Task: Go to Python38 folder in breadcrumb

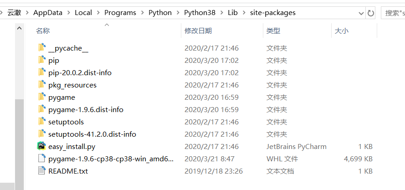Action: 200,13
